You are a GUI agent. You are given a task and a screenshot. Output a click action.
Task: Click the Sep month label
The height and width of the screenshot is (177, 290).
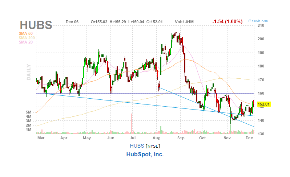(x=181, y=138)
